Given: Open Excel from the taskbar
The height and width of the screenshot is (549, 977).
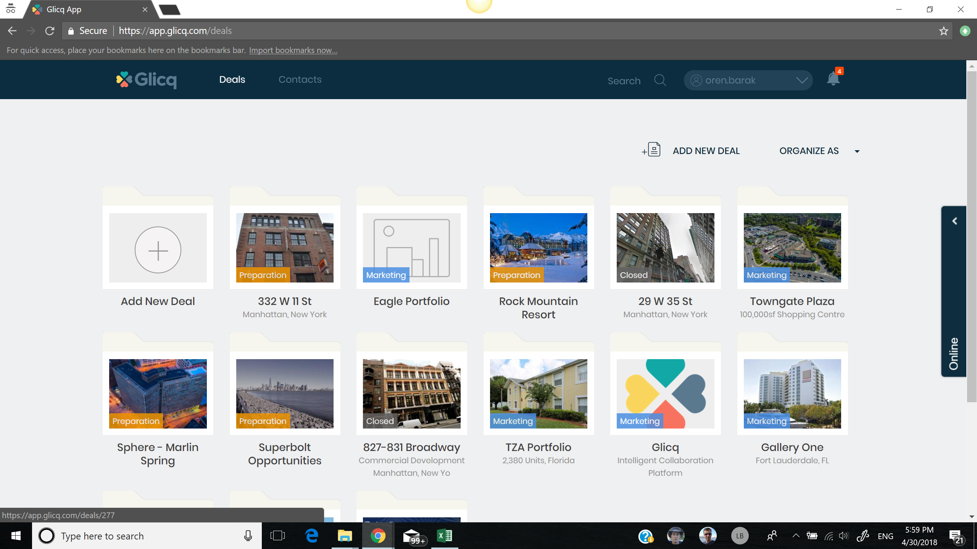Looking at the screenshot, I should [x=445, y=536].
